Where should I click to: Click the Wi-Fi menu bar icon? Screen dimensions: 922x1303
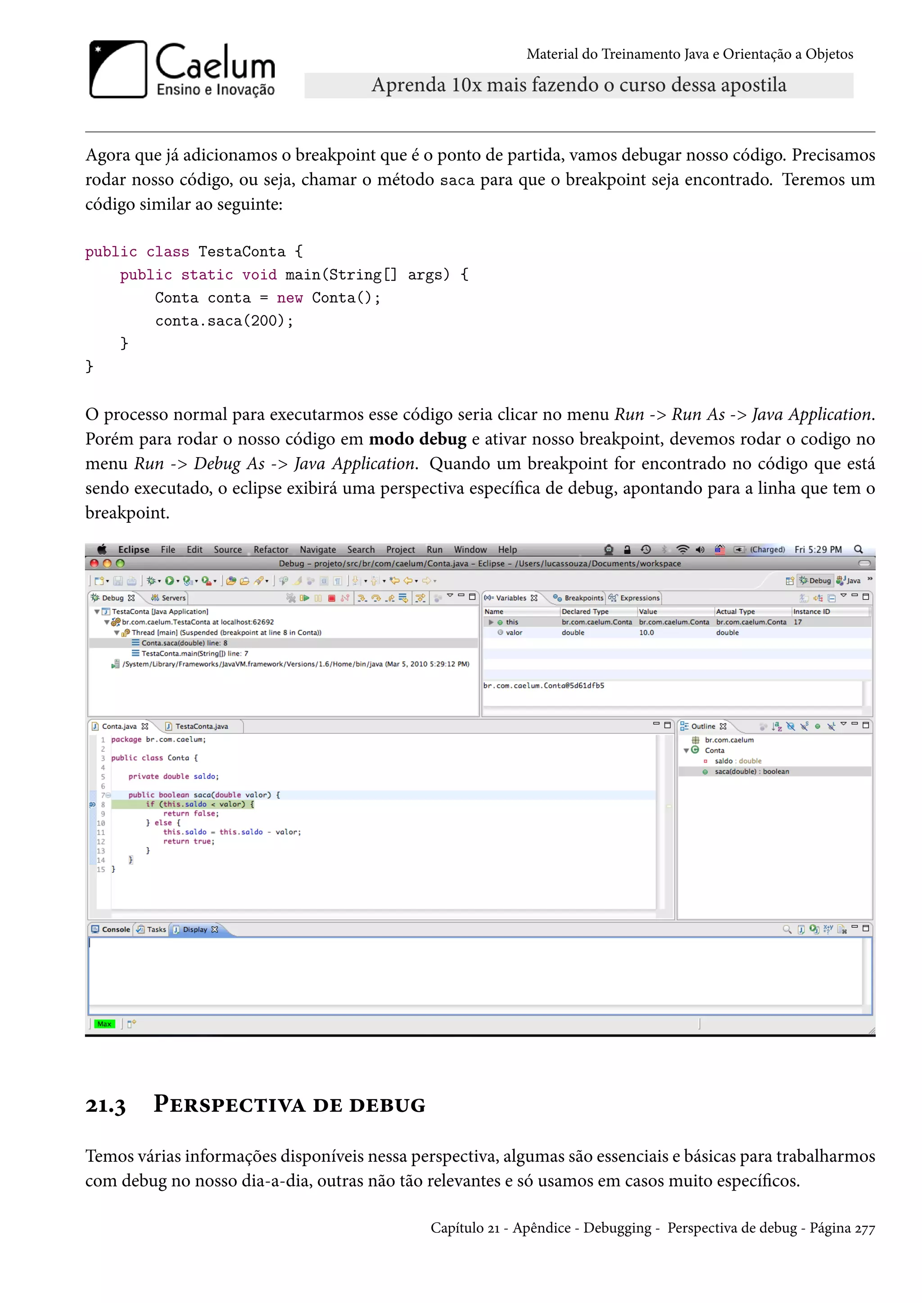pyautogui.click(x=683, y=549)
